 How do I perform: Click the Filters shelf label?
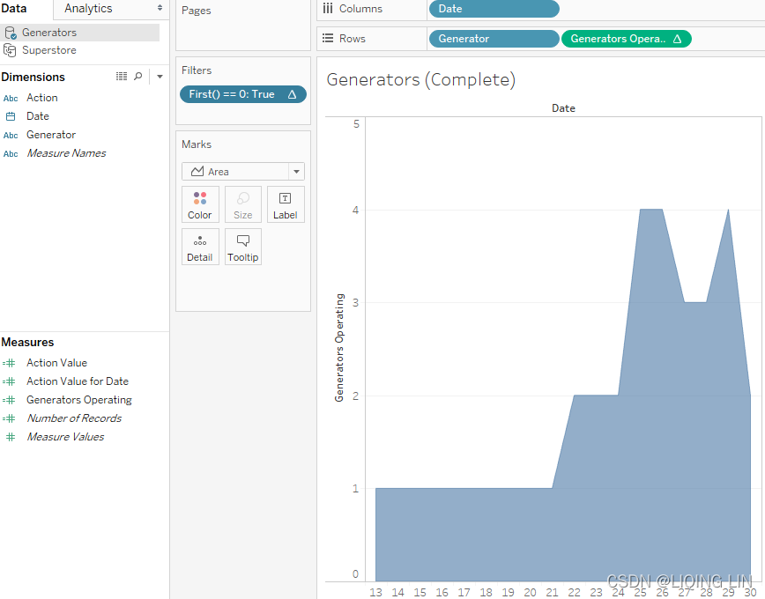197,70
